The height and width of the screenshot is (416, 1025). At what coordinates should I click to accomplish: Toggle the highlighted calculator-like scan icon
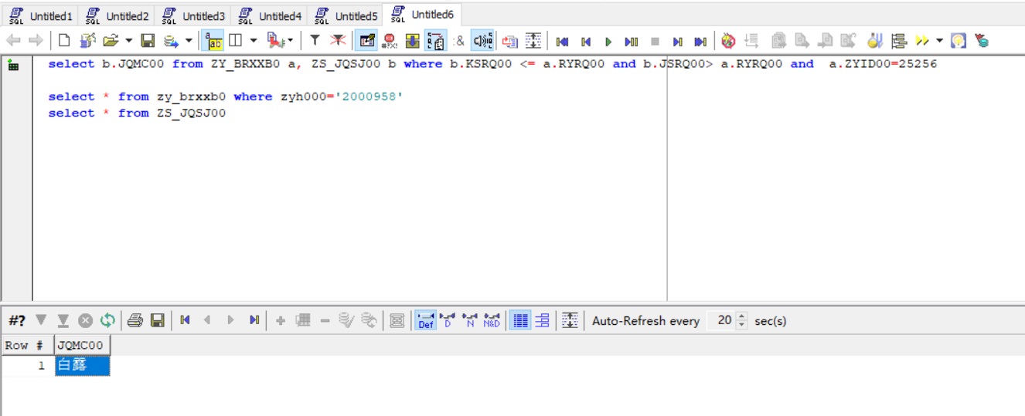(436, 41)
